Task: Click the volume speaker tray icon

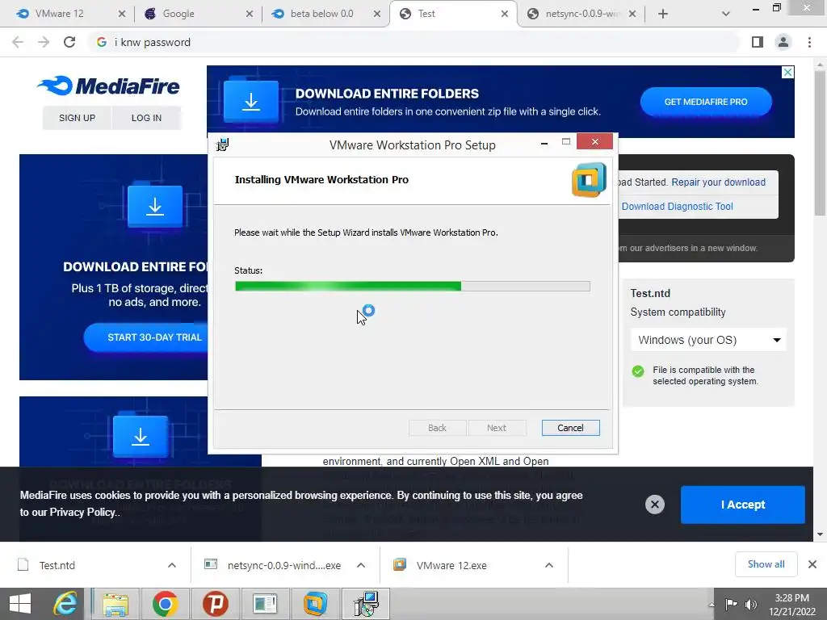Action: coord(750,604)
